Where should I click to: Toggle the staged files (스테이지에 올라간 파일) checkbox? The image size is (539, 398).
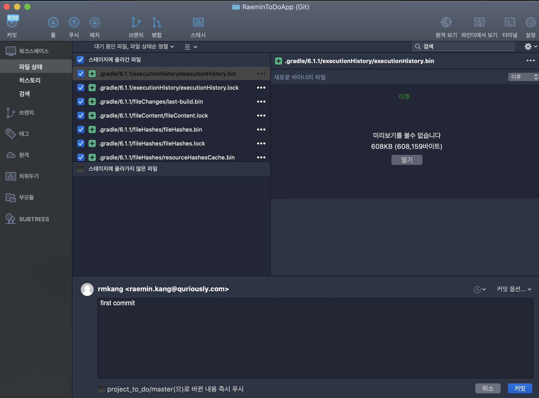[x=80, y=60]
